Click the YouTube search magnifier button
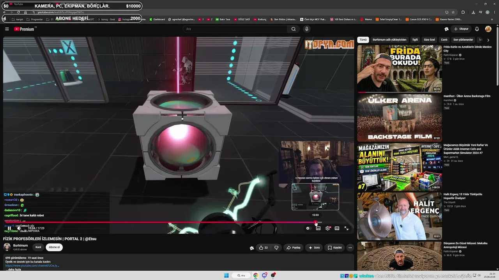The image size is (499, 280). click(x=294, y=29)
